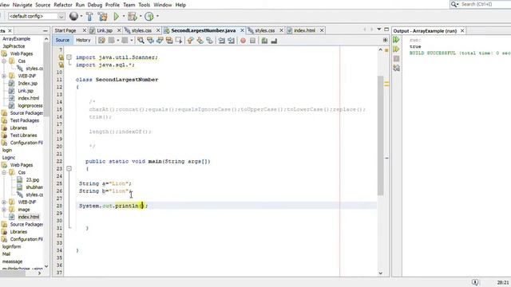Viewport: 511px width, 287px height.
Task: Collapse the Css folder under JspPractice
Action: tap(4, 61)
